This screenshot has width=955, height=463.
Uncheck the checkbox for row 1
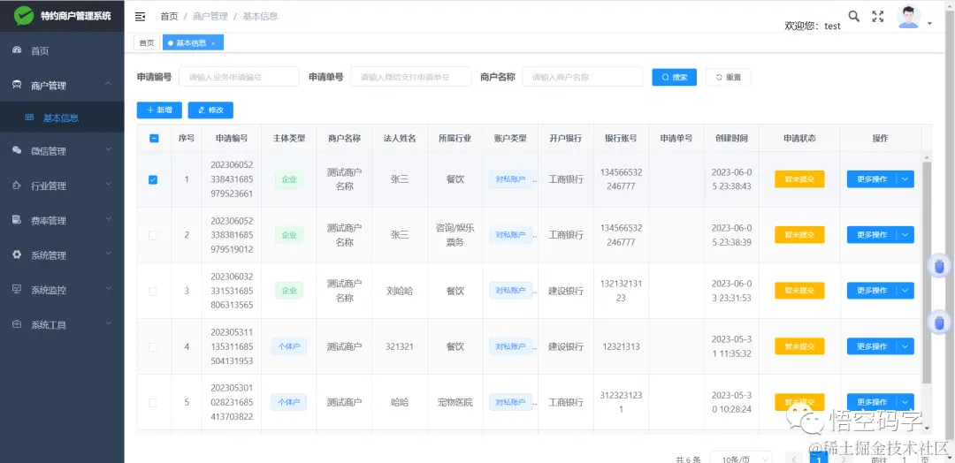pyautogui.click(x=153, y=179)
